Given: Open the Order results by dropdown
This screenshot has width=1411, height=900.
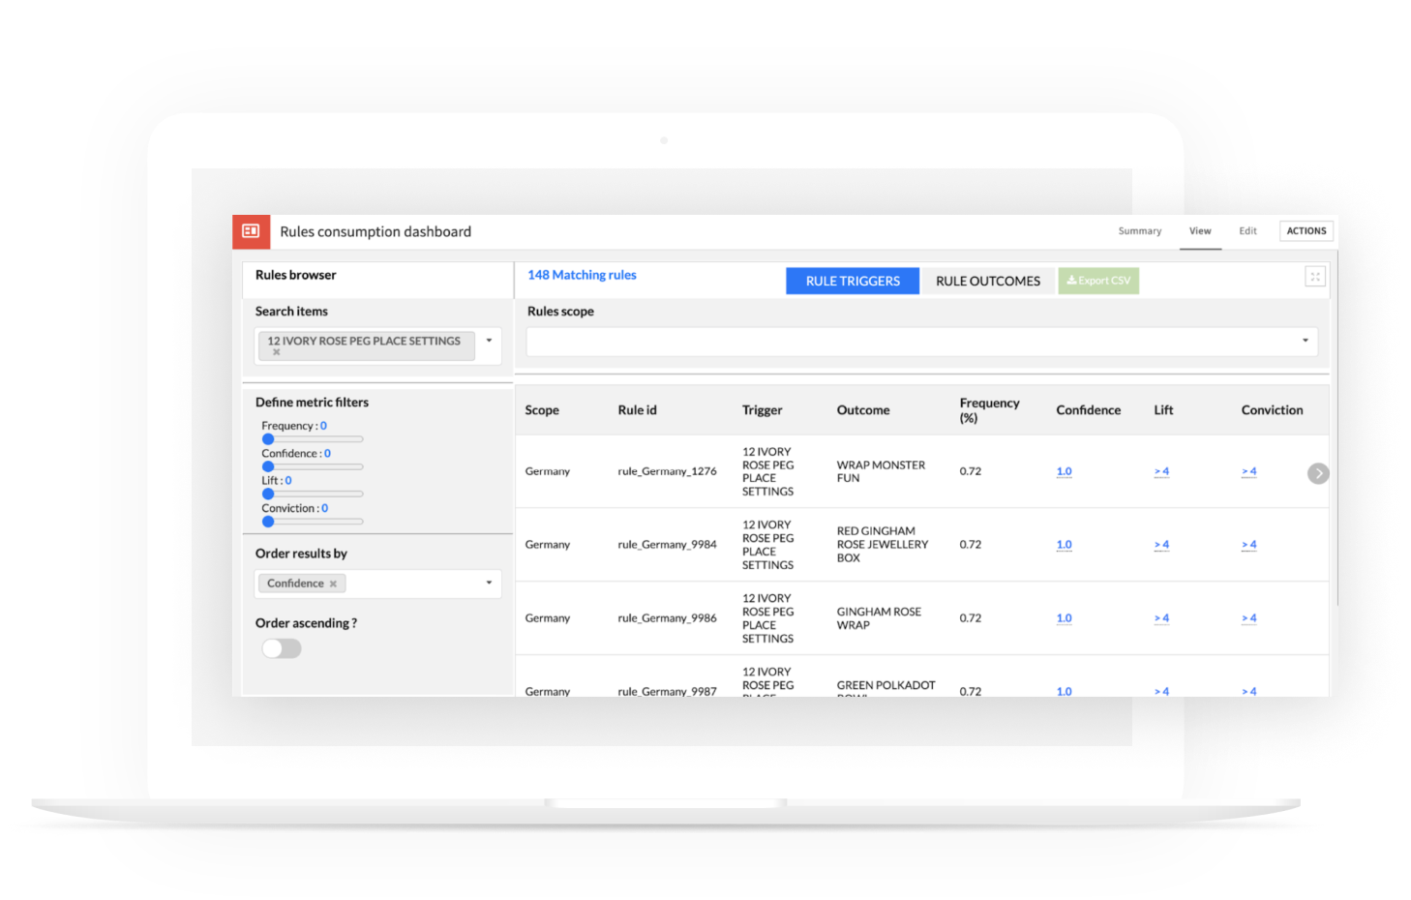Looking at the screenshot, I should point(489,583).
